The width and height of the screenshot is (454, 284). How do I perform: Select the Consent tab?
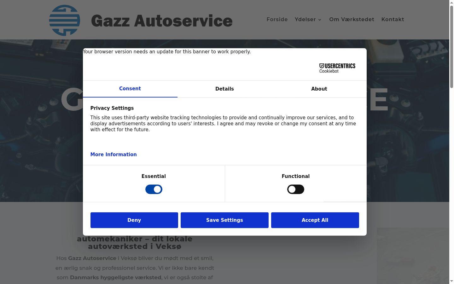click(130, 89)
